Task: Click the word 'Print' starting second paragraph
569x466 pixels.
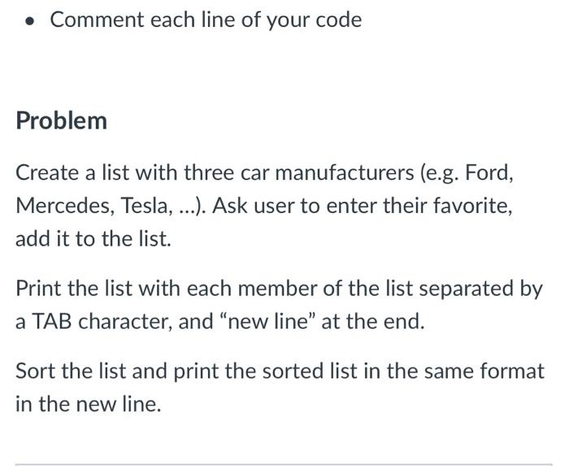Action: click(38, 289)
